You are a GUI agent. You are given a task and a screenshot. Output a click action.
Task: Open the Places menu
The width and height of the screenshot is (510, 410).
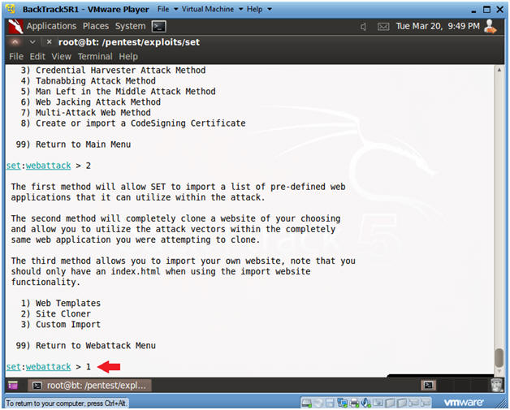[96, 26]
